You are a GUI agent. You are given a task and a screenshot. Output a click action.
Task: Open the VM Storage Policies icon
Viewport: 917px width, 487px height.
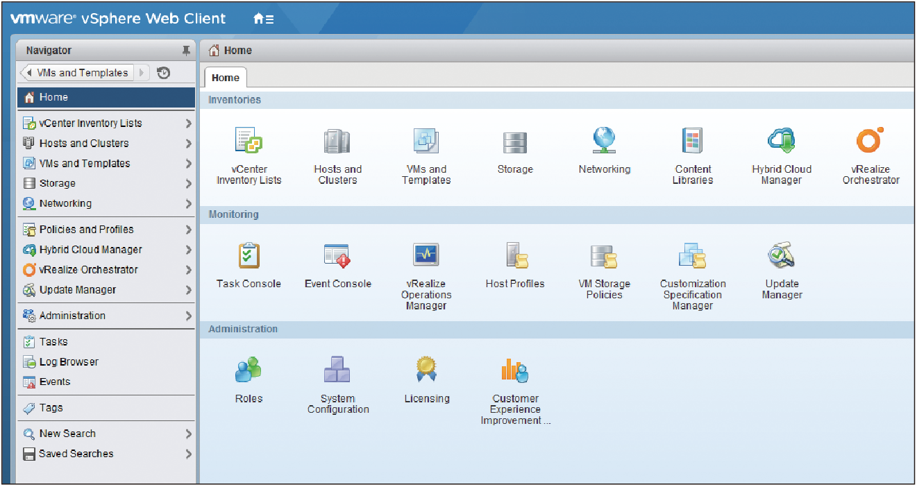click(605, 256)
